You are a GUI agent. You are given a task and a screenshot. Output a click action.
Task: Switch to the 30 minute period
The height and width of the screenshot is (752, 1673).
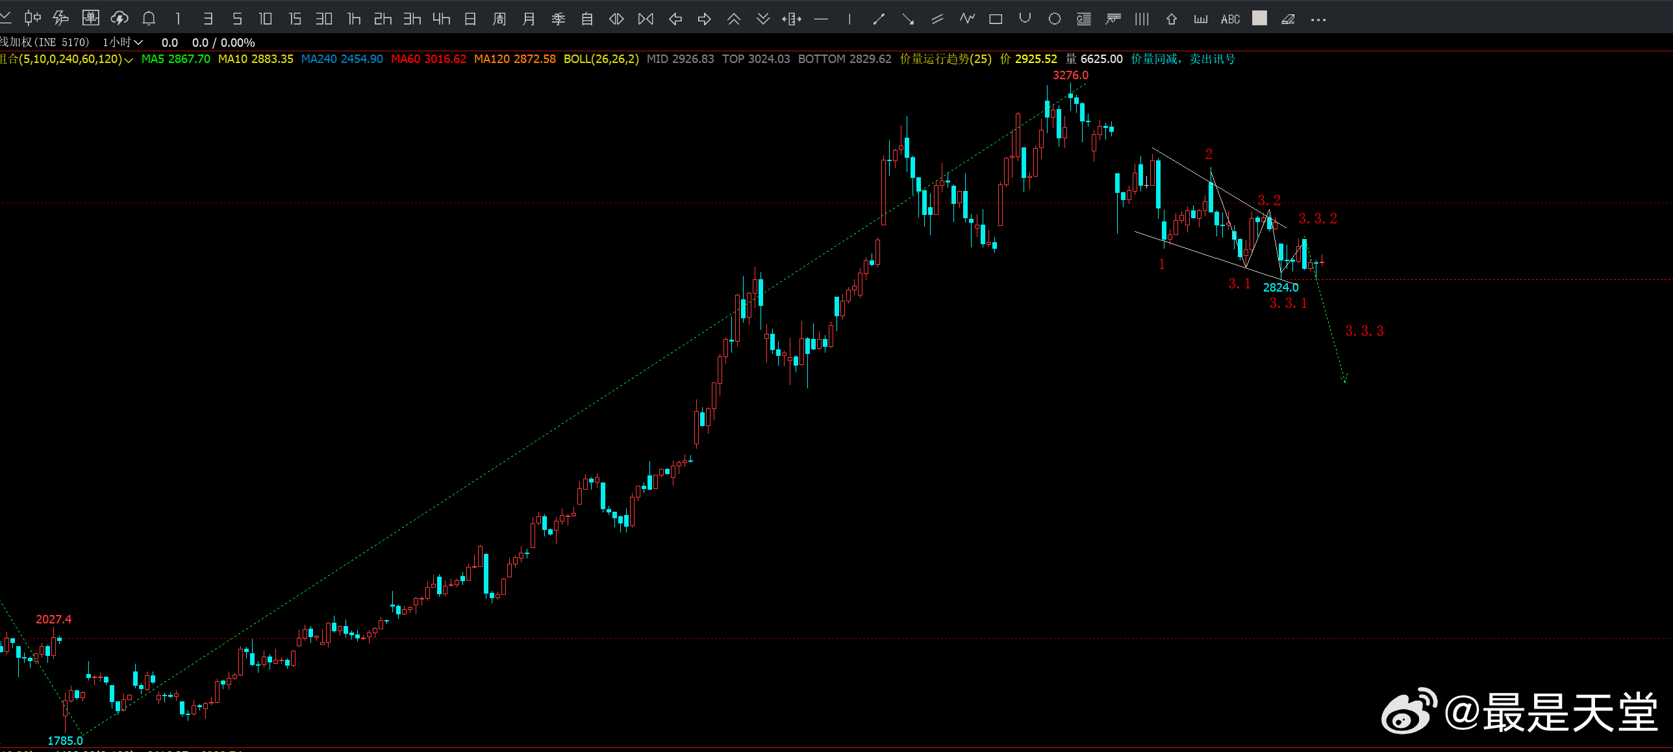pos(324,19)
